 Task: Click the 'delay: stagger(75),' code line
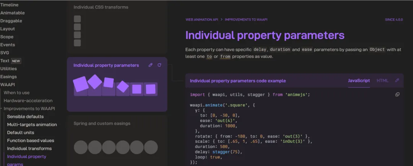tap(218, 152)
